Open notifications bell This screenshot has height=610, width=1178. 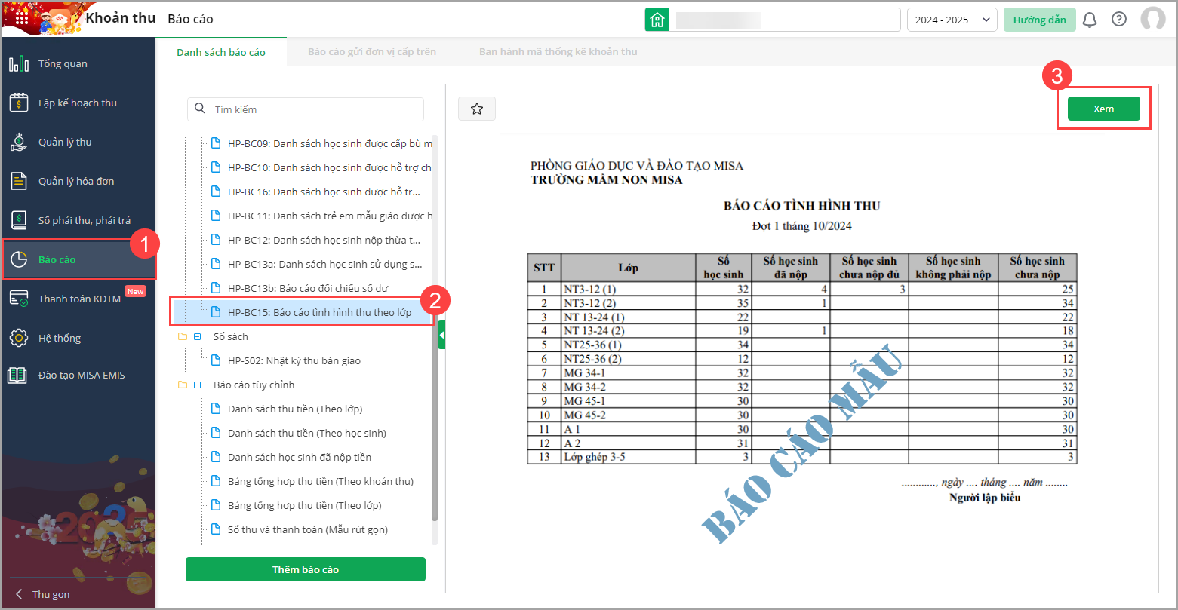1090,20
